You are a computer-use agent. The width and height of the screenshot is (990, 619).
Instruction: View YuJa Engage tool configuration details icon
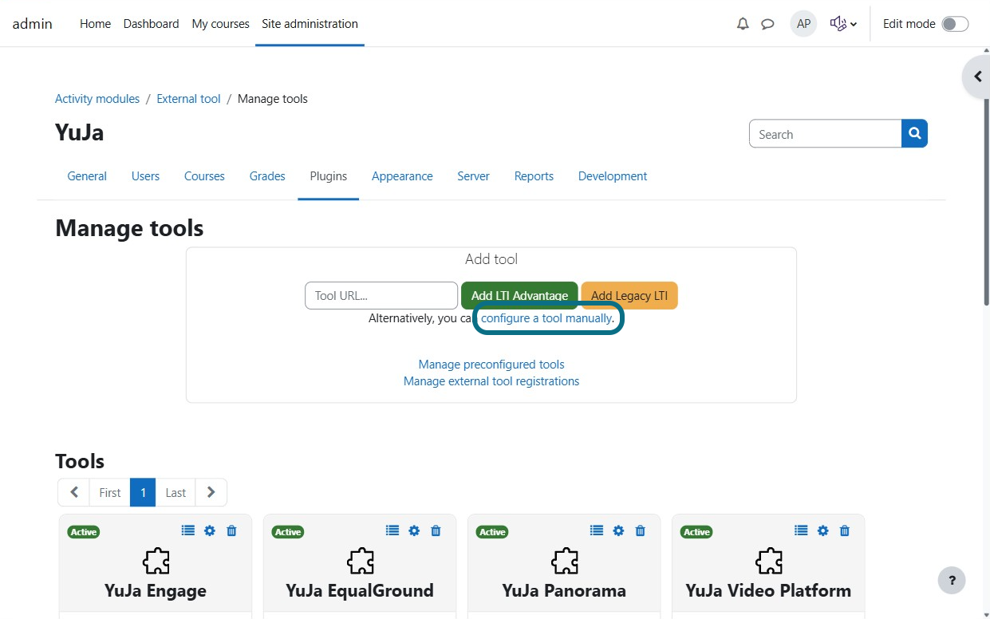pos(188,530)
